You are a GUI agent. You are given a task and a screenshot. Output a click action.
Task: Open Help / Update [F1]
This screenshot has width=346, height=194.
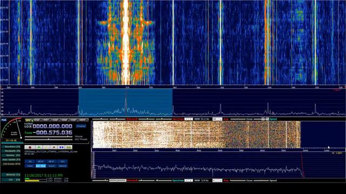pyautogui.click(x=11, y=160)
